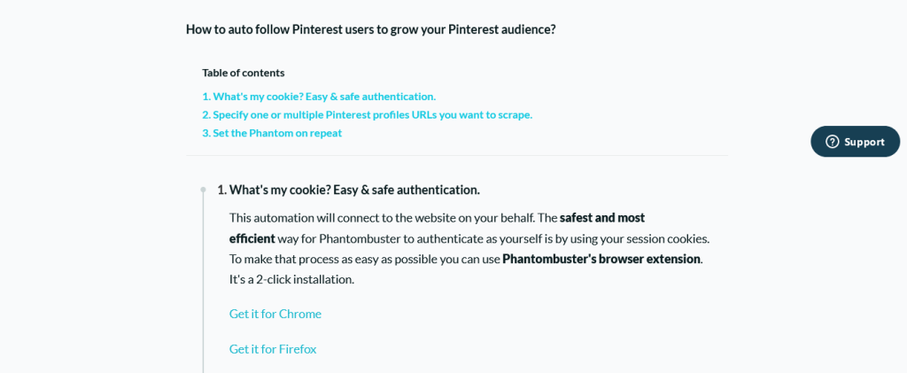Click the horizontal divider below contents
Image resolution: width=907 pixels, height=373 pixels.
(x=457, y=155)
